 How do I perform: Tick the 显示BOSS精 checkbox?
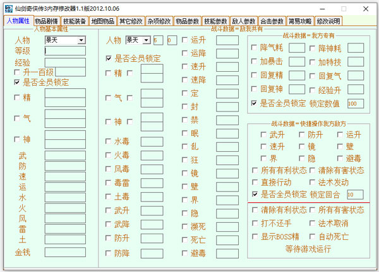(255, 237)
